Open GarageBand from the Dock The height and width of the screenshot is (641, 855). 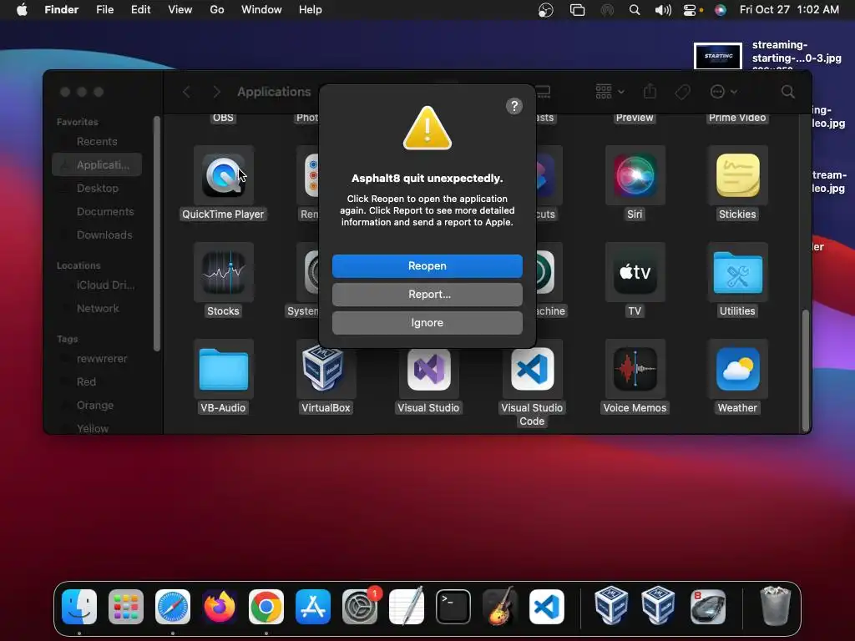500,606
